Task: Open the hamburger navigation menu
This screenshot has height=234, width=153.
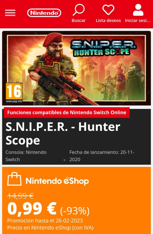Action: click(10, 13)
